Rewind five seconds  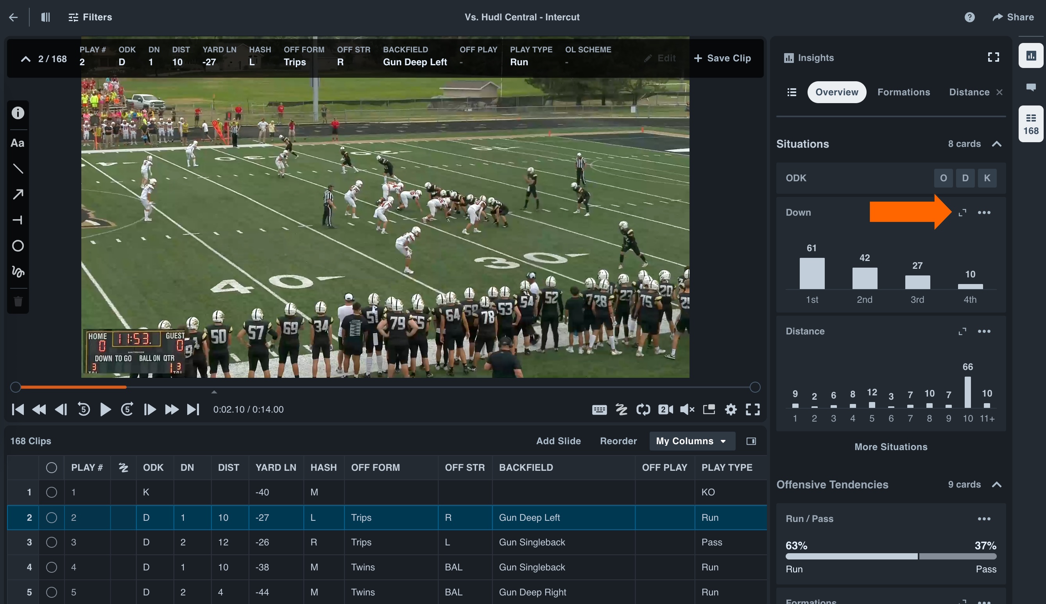coord(84,409)
